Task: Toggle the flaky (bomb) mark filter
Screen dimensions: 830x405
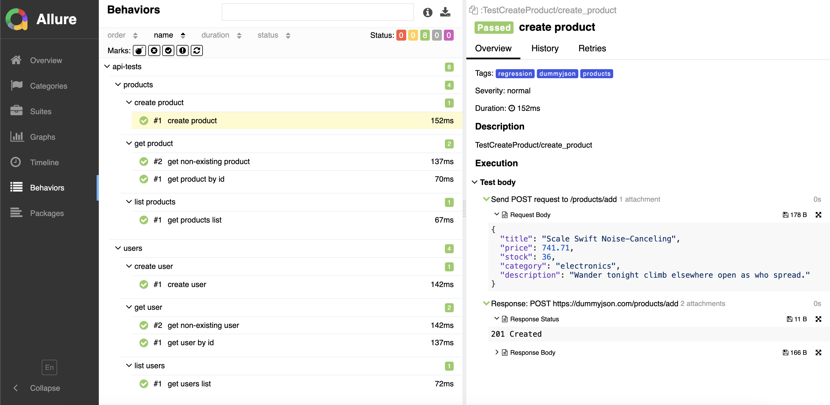Action: [139, 50]
